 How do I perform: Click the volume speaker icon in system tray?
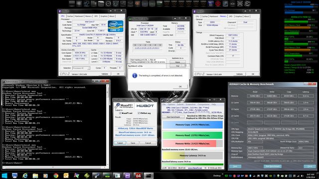(302, 176)
